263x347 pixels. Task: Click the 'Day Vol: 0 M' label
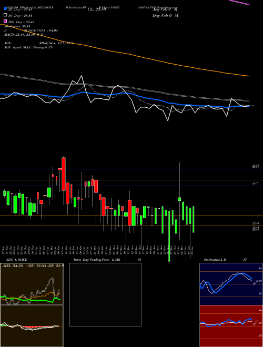tap(165, 15)
